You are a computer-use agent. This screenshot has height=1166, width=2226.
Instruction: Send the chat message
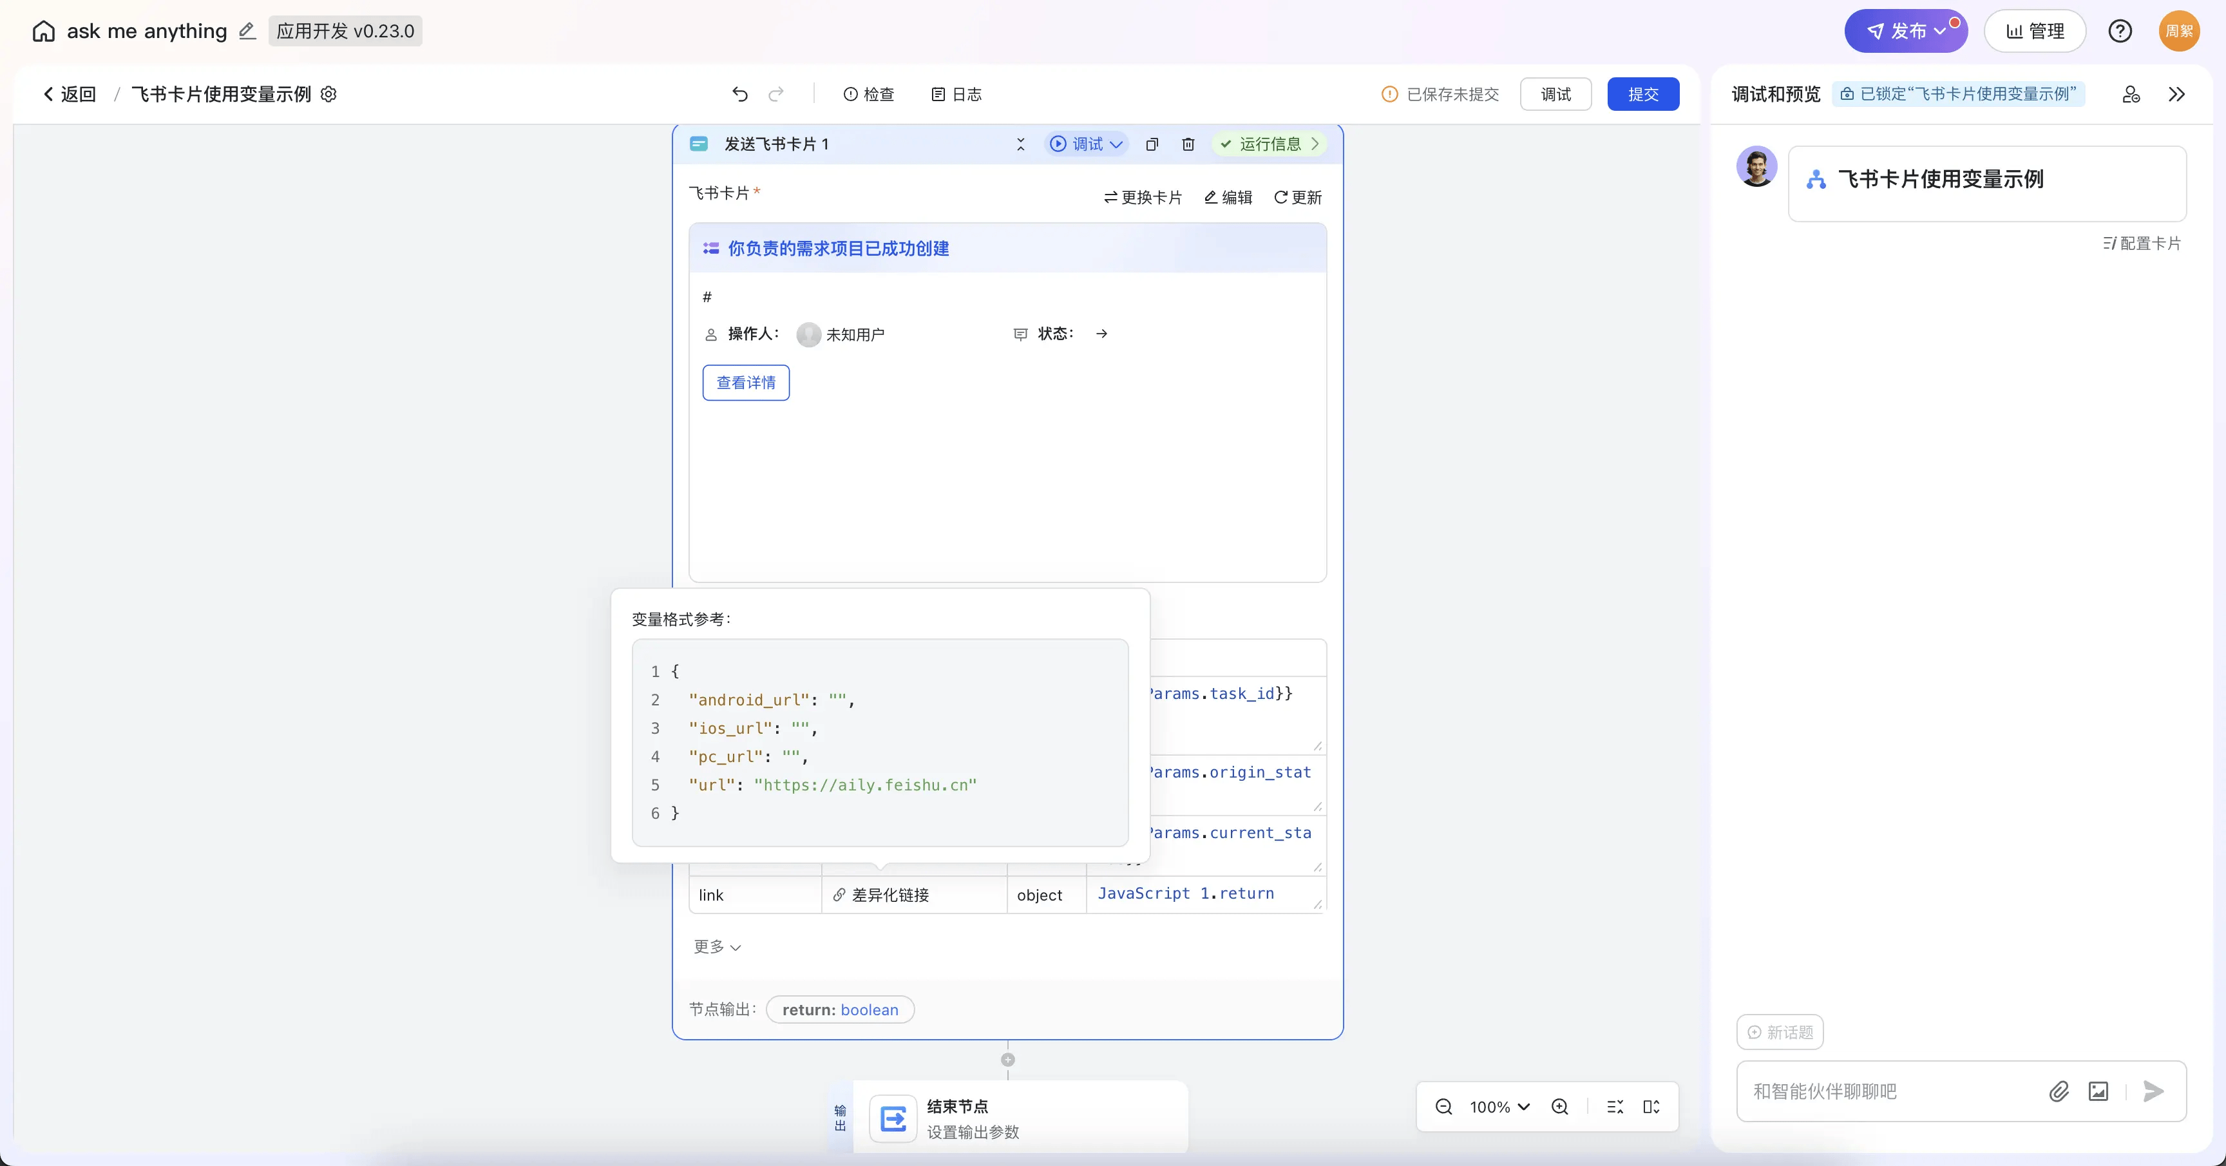tap(2153, 1092)
